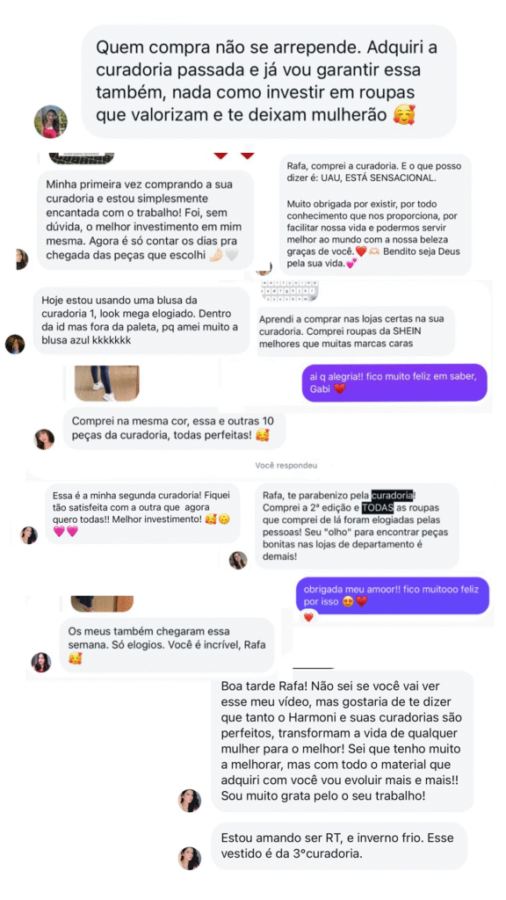Click highlighted word 'TODAS' in the message

point(378,507)
